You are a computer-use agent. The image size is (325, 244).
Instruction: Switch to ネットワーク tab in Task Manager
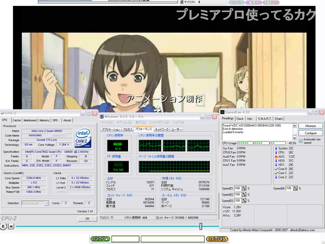162,129
